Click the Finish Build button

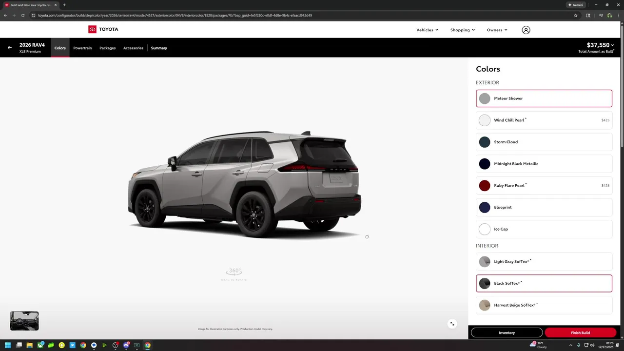580,332
